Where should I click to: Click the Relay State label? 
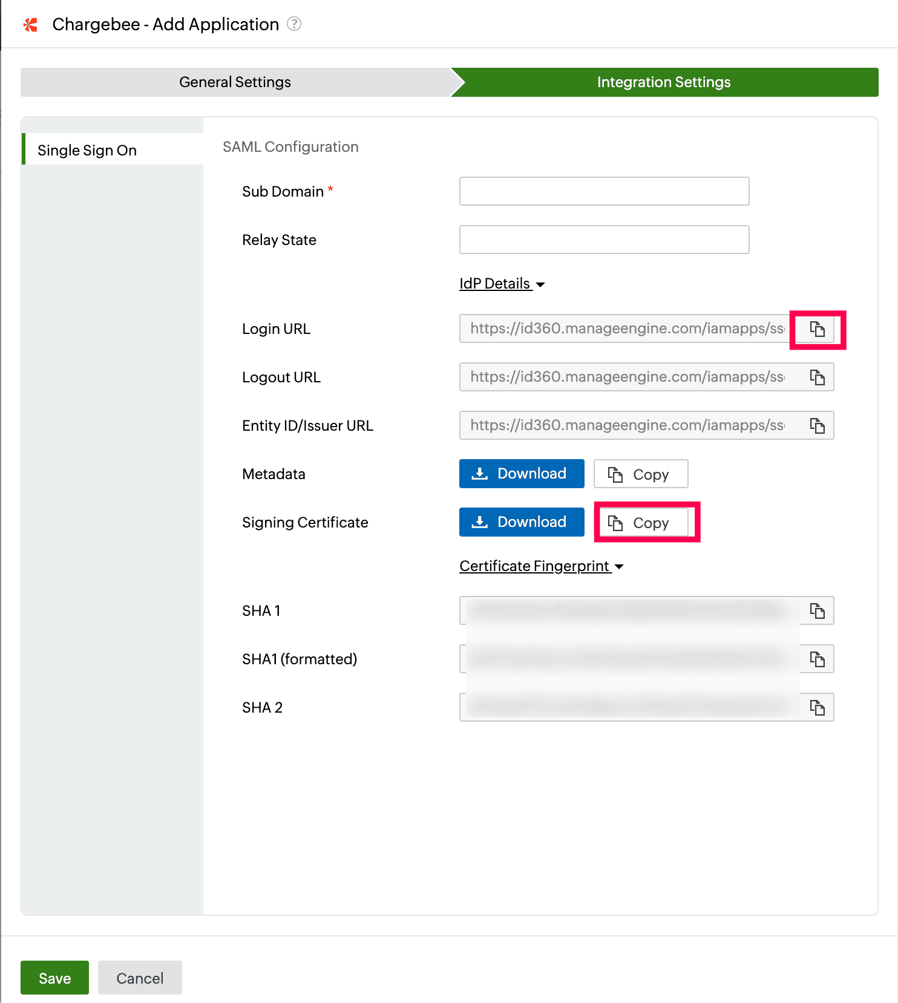tap(279, 240)
